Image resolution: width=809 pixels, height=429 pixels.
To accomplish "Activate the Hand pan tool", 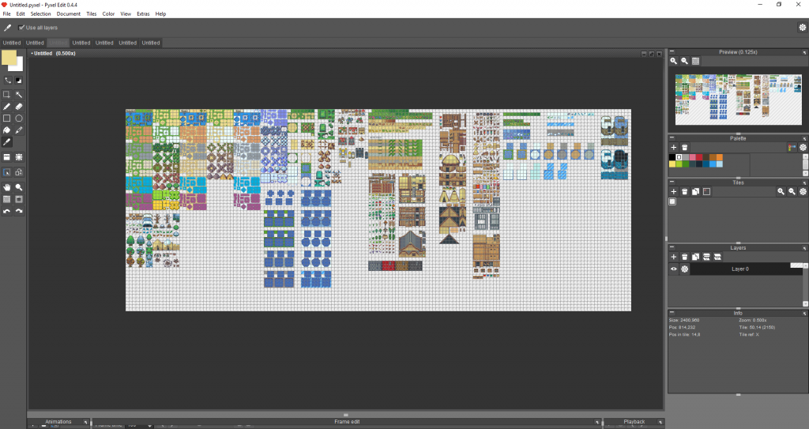I will (x=6, y=187).
